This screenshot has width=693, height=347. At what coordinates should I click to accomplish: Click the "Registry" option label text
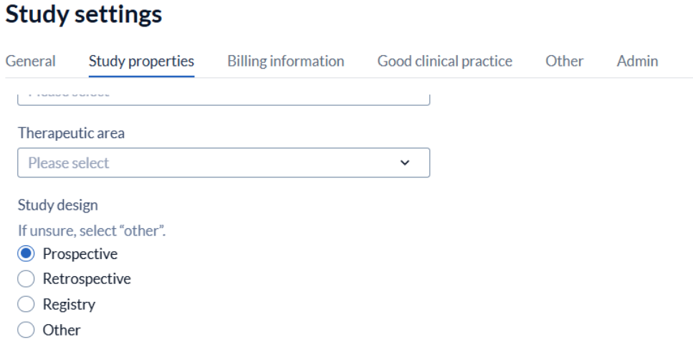(69, 305)
